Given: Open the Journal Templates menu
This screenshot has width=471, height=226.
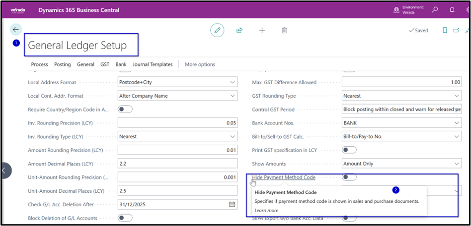Looking at the screenshot, I should tap(153, 64).
